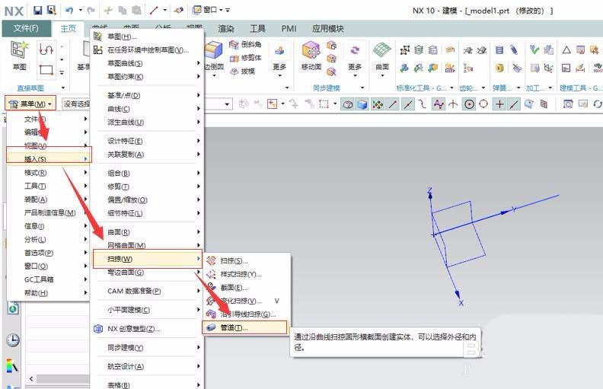The image size is (603, 389).
Task: Toggle the Point on Curve snap button
Action: (514, 104)
